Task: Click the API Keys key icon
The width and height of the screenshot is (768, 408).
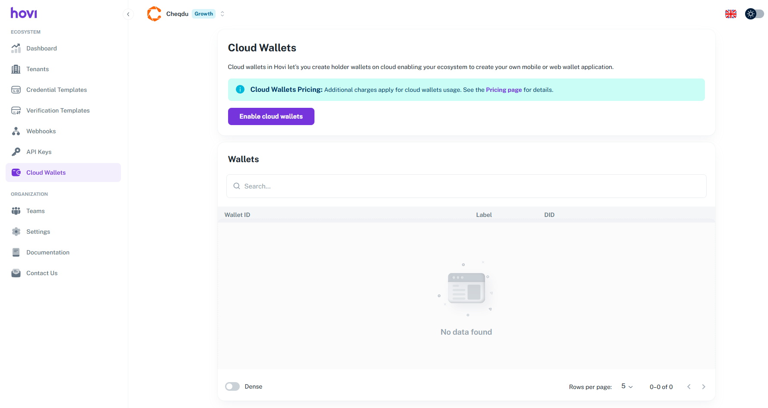Action: pyautogui.click(x=16, y=152)
